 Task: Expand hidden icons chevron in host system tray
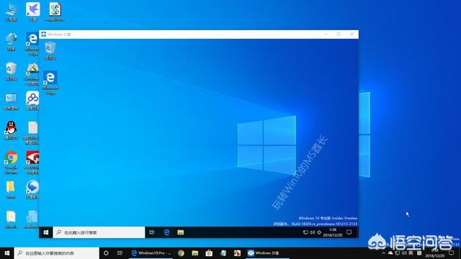coord(383,253)
